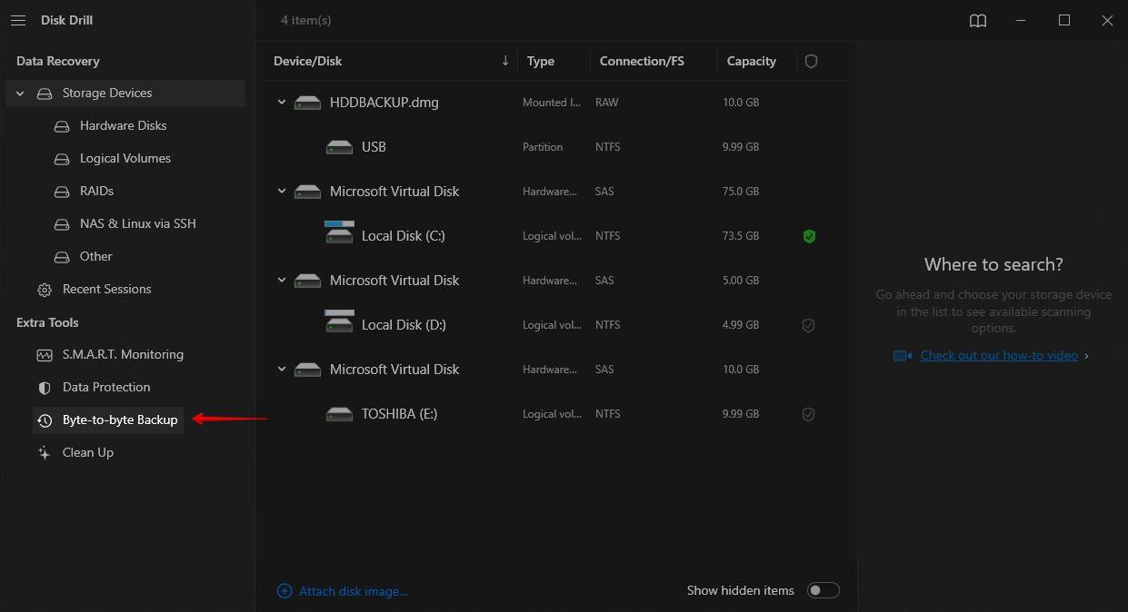This screenshot has height=612, width=1128.
Task: Click the Recent Sessions gear icon
Action: click(x=45, y=290)
